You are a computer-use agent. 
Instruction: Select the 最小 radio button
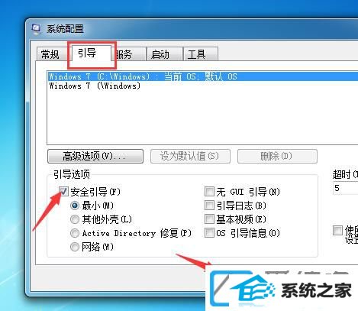75,206
